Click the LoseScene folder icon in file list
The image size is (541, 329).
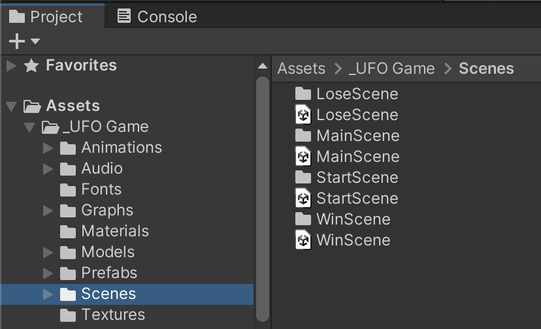click(x=303, y=94)
